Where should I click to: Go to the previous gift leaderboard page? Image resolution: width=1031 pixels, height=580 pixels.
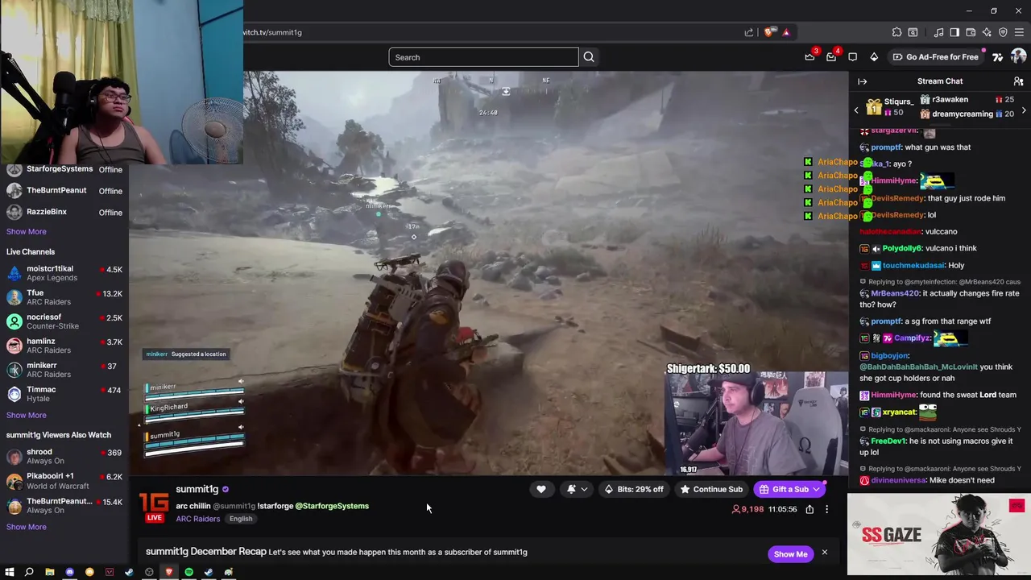tap(856, 110)
